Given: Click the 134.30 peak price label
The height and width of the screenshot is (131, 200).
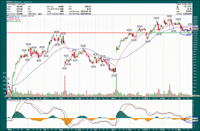Looking at the screenshot, I should (178, 19).
